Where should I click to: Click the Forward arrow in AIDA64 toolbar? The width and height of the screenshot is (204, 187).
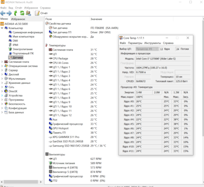point(9,13)
